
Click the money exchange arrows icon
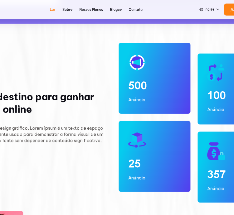(x=216, y=73)
